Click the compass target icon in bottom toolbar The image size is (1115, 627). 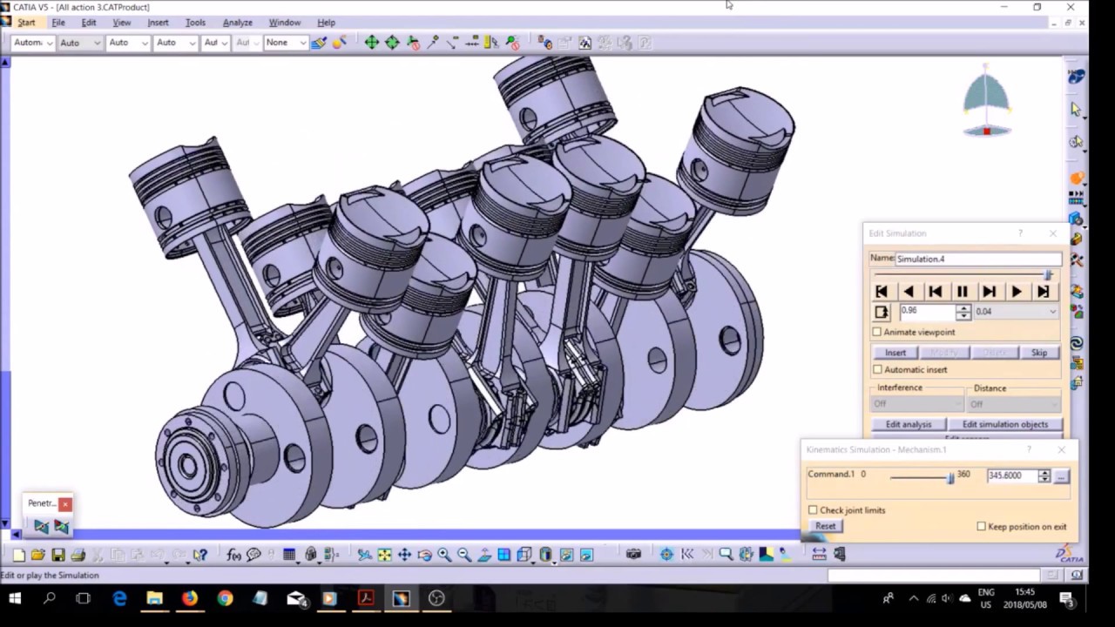click(x=666, y=554)
